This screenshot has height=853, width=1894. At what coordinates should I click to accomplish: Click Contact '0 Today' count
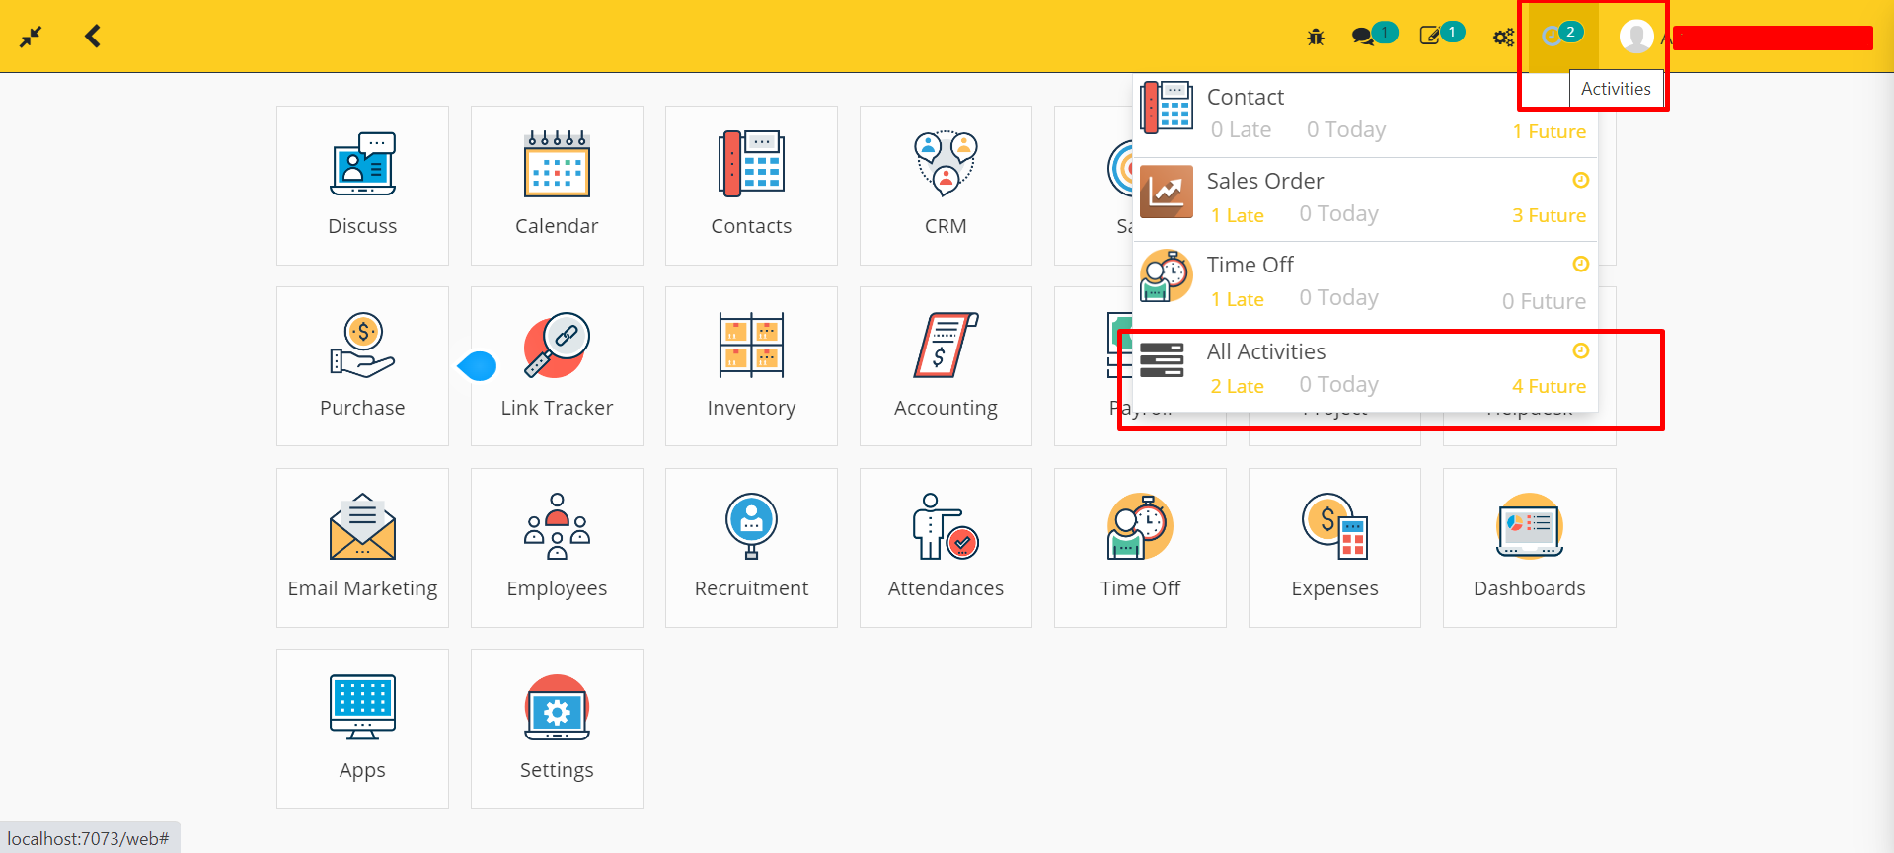tap(1346, 129)
